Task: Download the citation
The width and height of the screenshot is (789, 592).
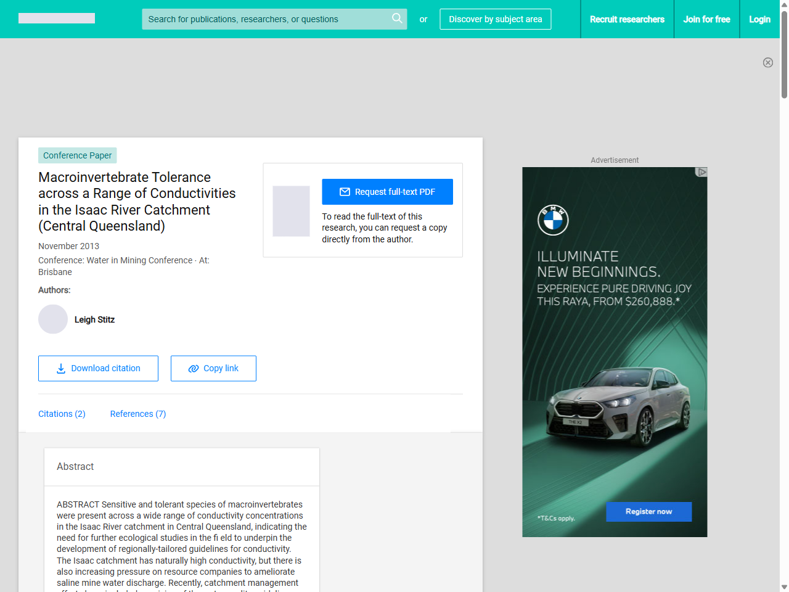Action: pyautogui.click(x=98, y=368)
